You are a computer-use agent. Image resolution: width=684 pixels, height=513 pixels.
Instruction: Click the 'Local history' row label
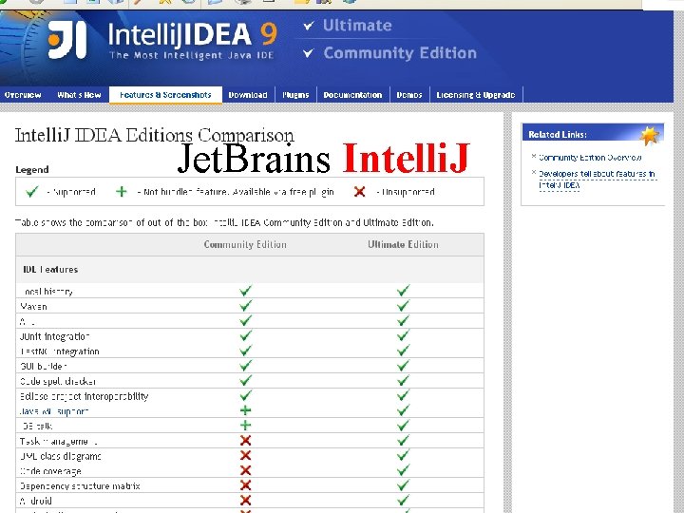click(47, 292)
